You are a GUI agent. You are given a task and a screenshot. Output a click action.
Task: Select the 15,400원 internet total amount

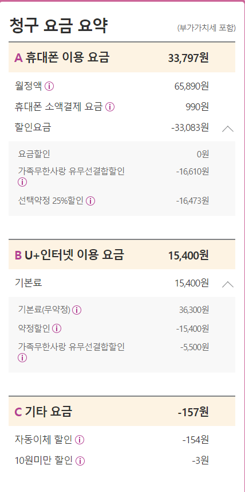pyautogui.click(x=188, y=255)
